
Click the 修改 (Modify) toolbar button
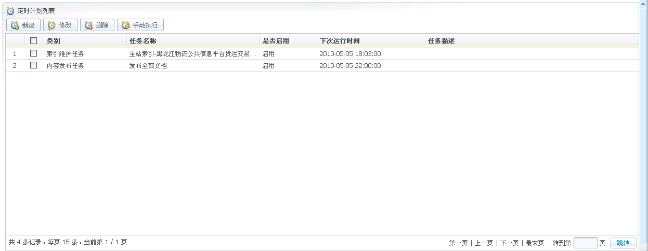pos(60,25)
